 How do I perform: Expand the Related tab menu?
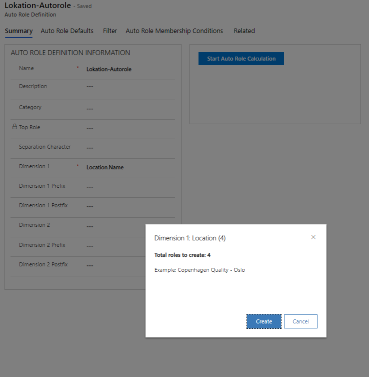(x=244, y=31)
